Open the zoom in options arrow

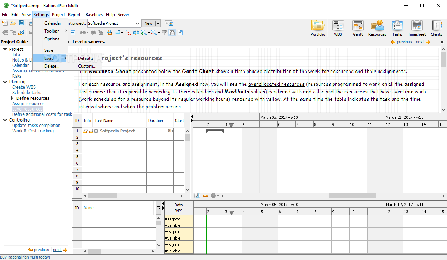[x=149, y=33]
